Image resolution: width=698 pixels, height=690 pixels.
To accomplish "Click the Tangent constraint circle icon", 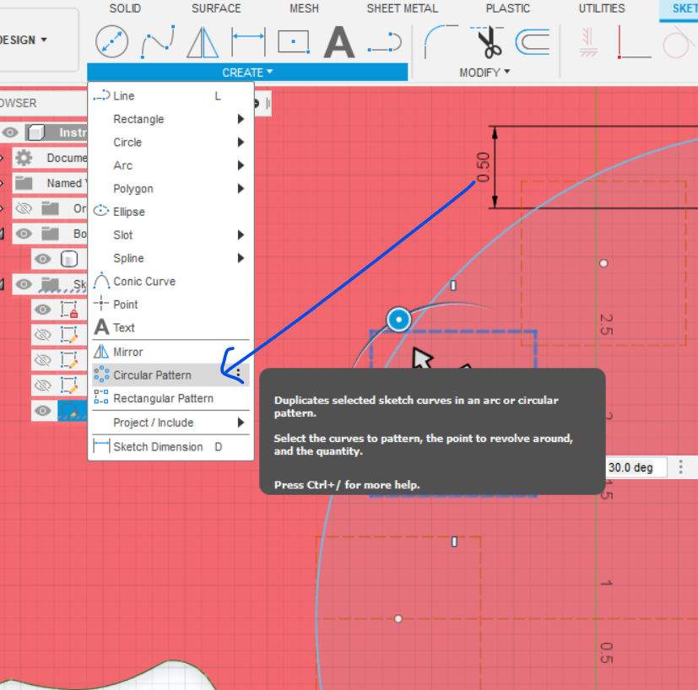I will pyautogui.click(x=679, y=42).
